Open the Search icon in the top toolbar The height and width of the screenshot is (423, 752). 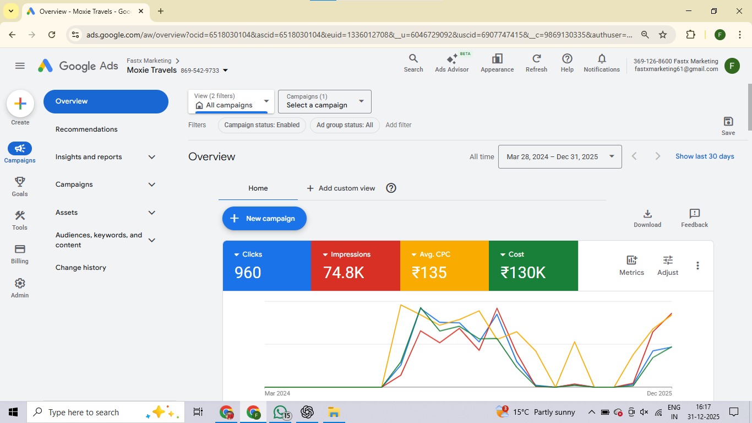[x=413, y=62]
